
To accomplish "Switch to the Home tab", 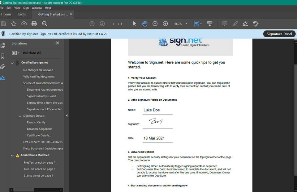I will [6, 14].
